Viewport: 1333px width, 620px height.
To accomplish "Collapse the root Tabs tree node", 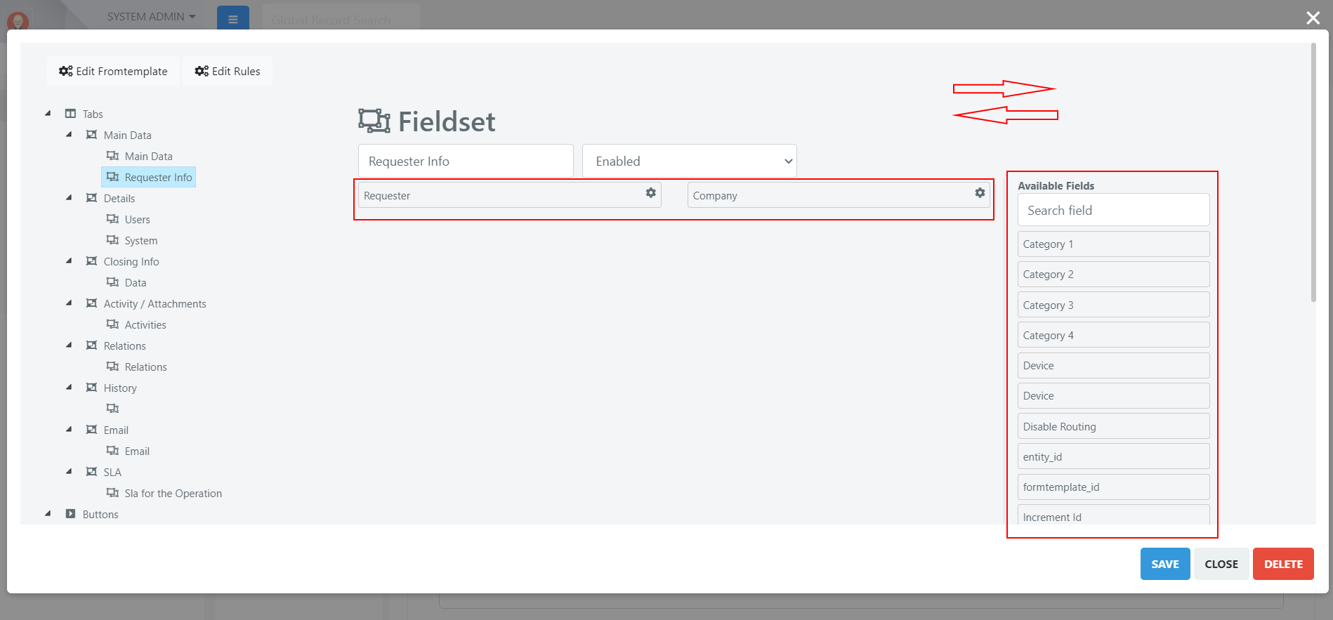I will coord(48,113).
